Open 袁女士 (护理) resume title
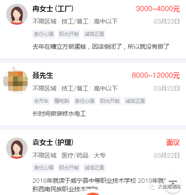This screenshot has height=195, width=186. coord(53,143)
